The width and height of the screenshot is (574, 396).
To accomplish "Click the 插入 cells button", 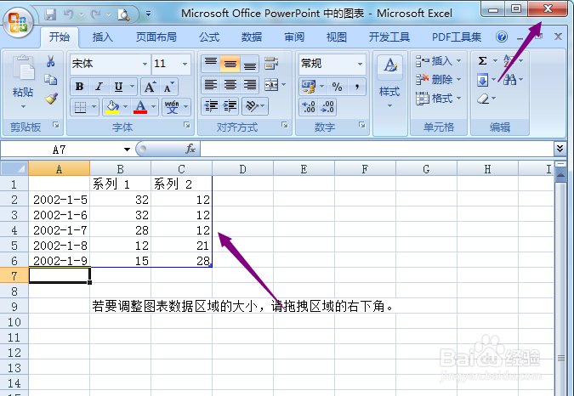I will [x=434, y=60].
